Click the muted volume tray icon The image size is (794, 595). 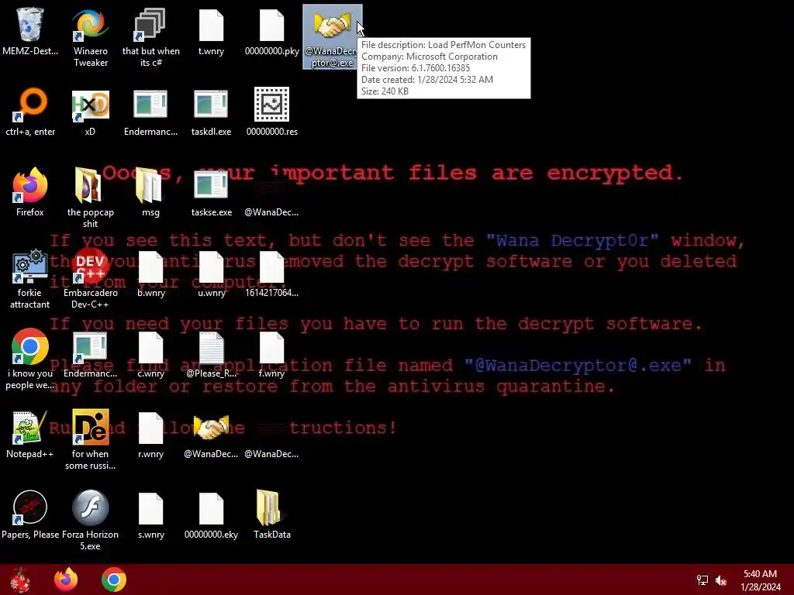pos(722,580)
